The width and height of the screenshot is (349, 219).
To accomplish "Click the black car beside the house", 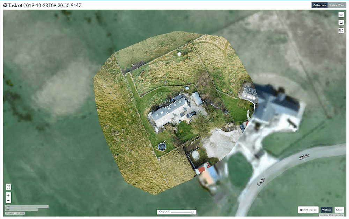I will [191, 114].
